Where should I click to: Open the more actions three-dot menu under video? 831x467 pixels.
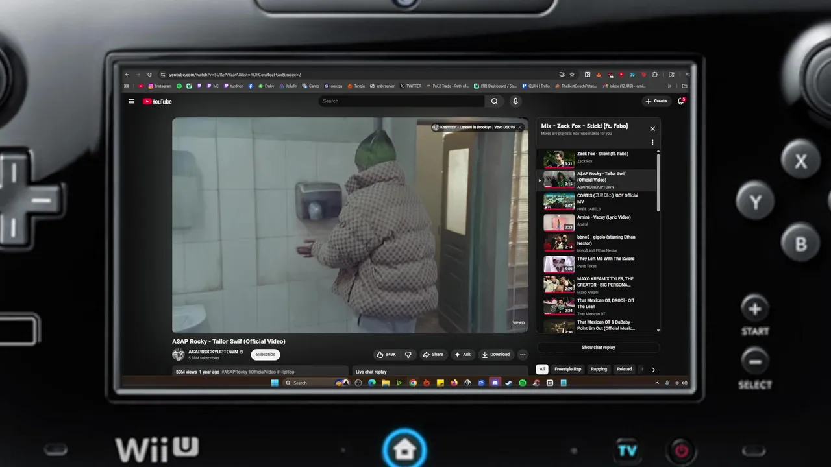tap(523, 355)
